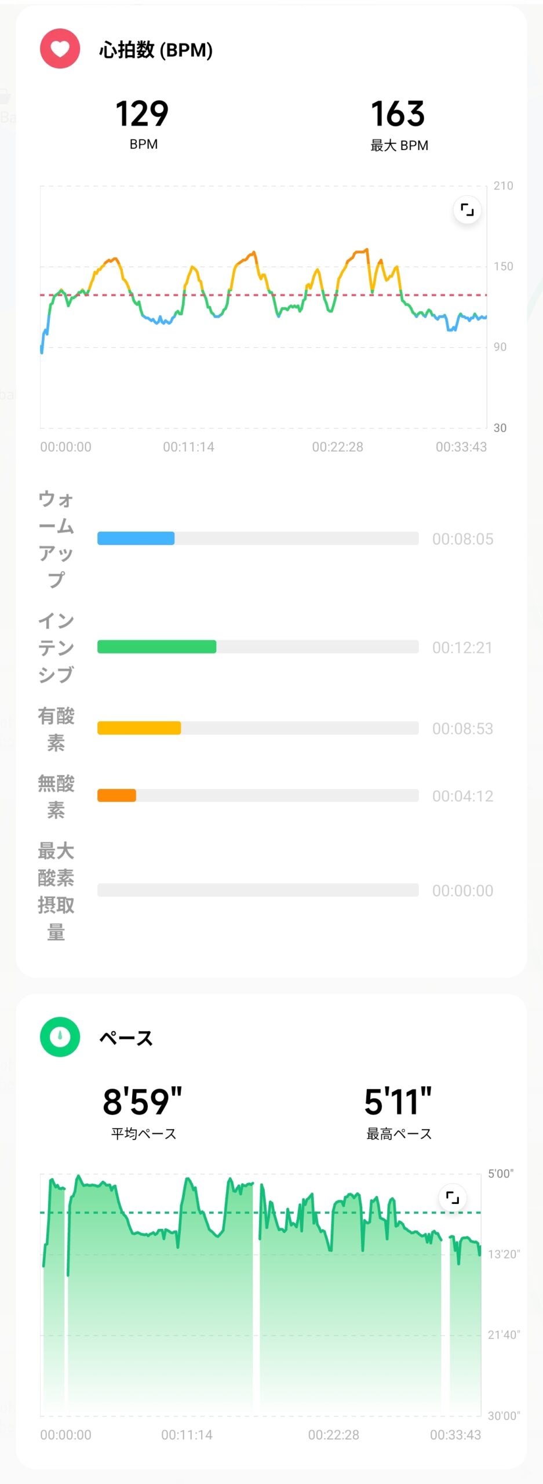Tap the anaerobic duration 00:04:12

[463, 796]
